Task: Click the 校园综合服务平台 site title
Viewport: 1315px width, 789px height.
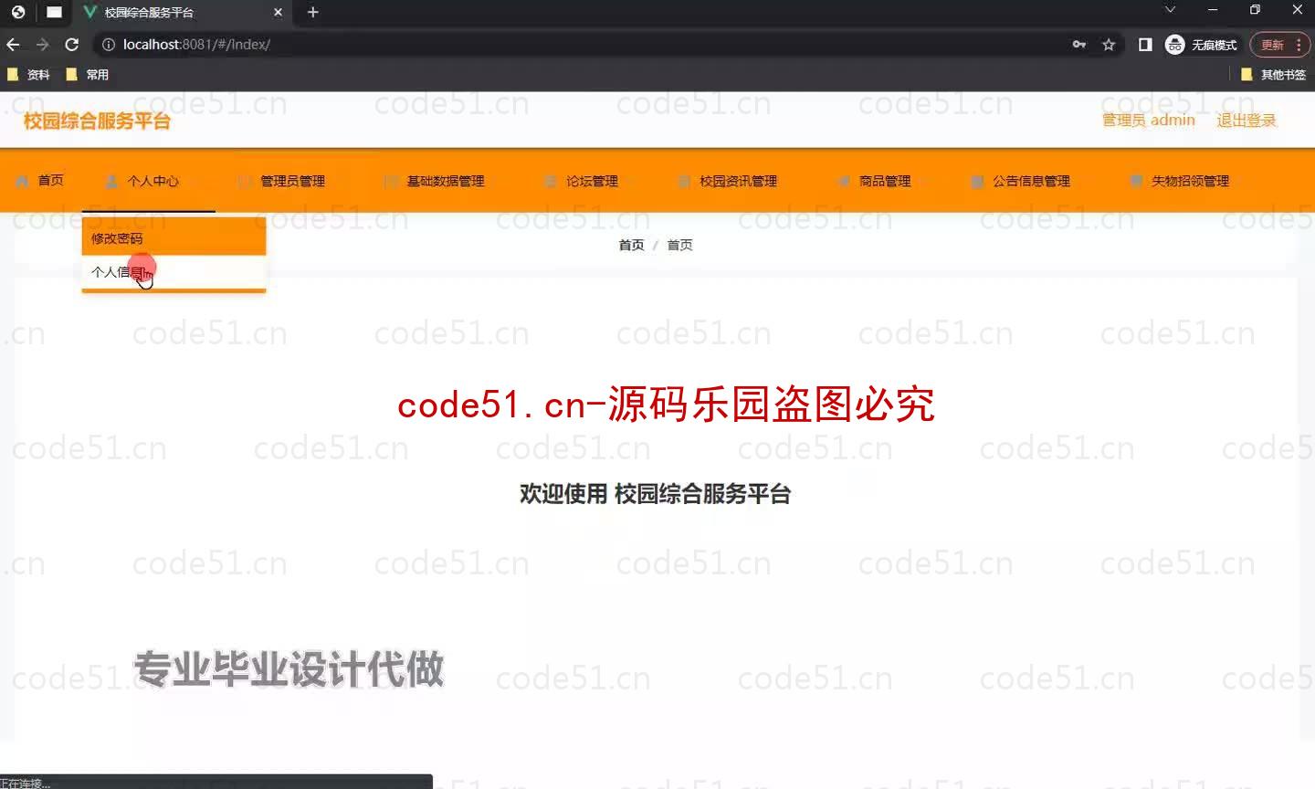Action: (97, 121)
